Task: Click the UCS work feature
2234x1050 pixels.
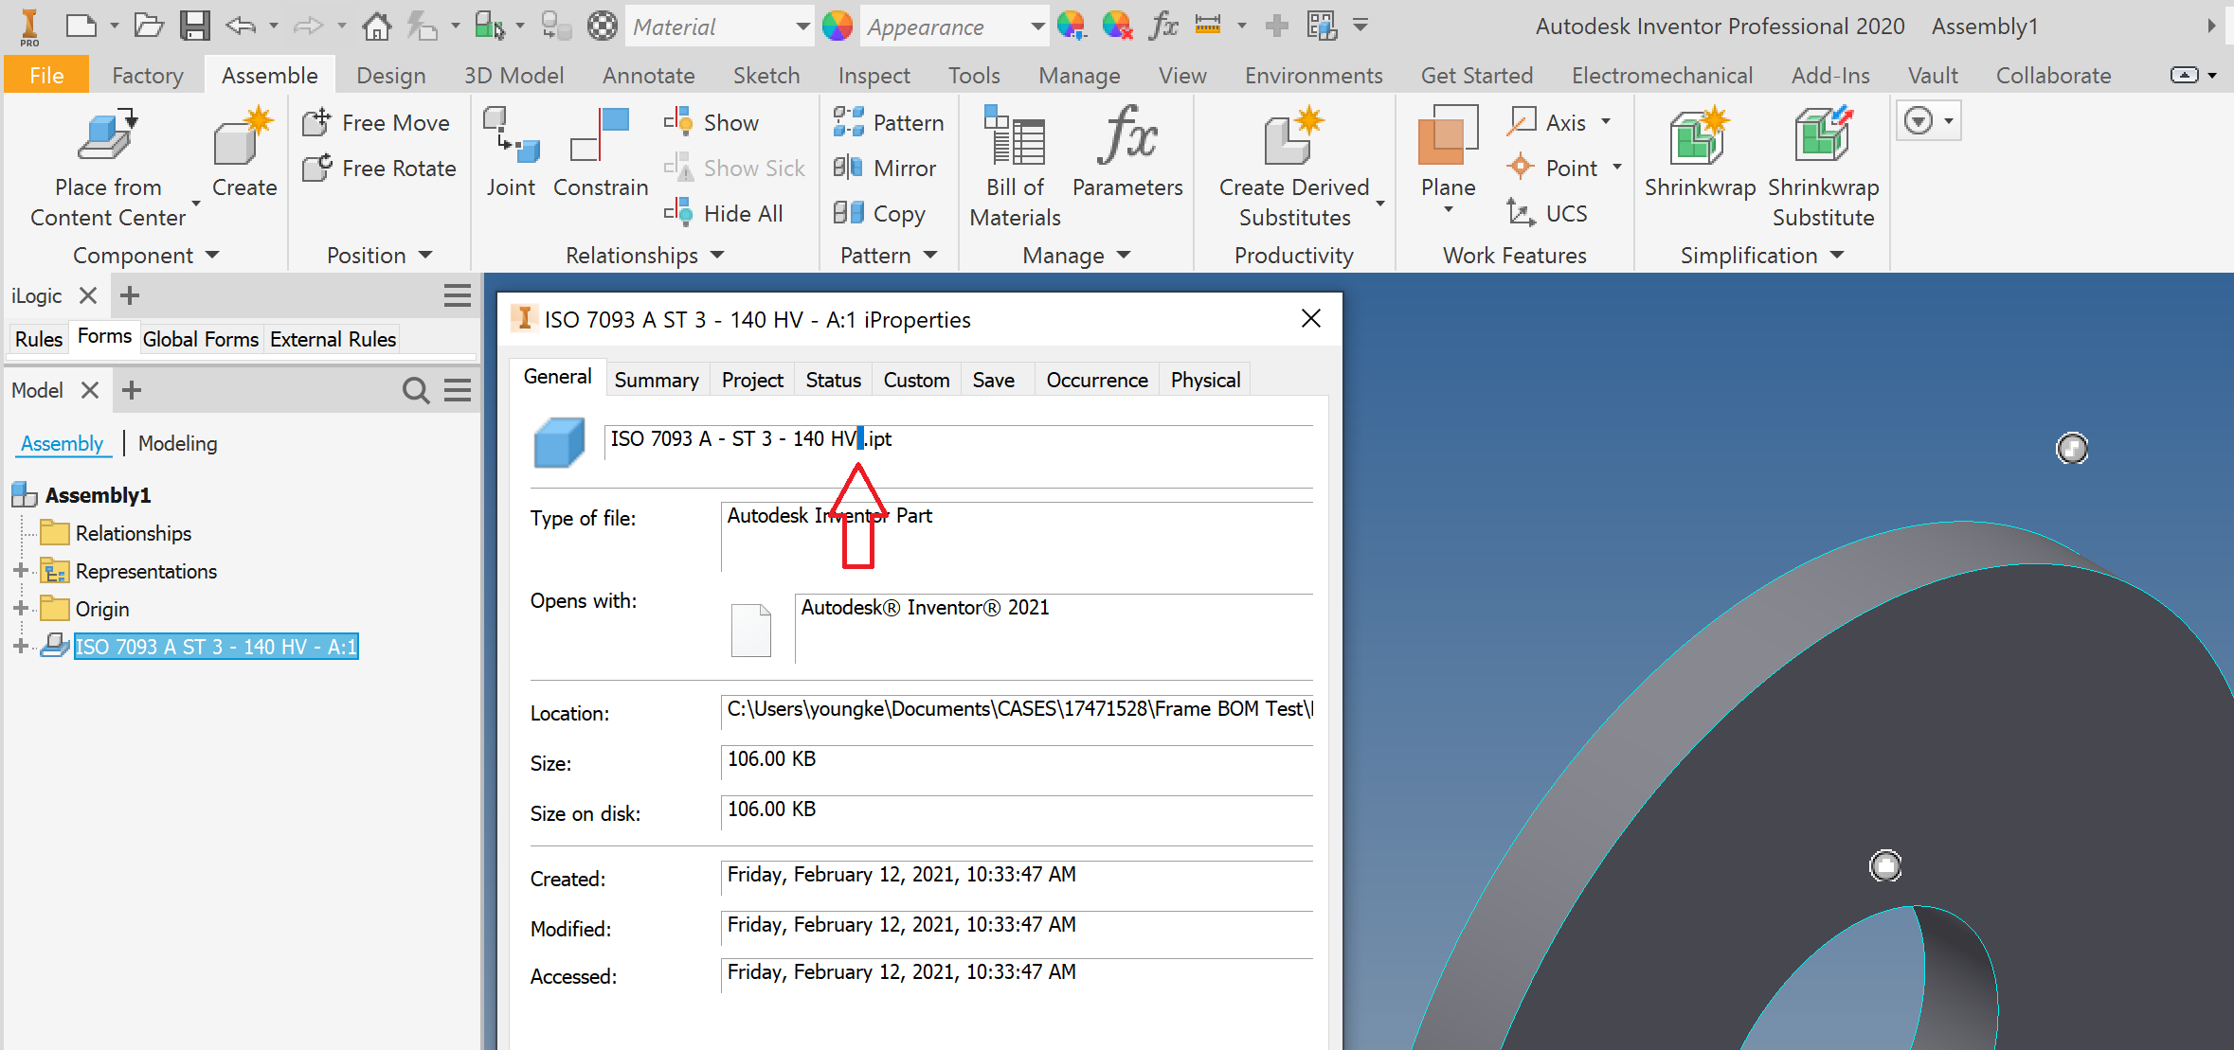Action: 1548,213
